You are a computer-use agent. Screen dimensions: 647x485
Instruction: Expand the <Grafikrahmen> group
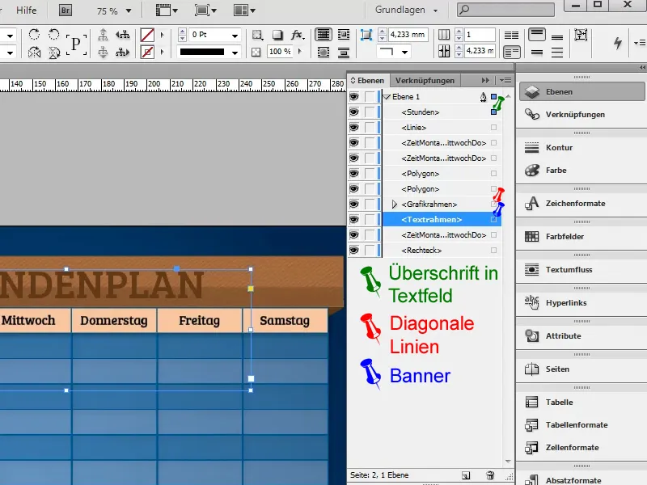coord(394,205)
